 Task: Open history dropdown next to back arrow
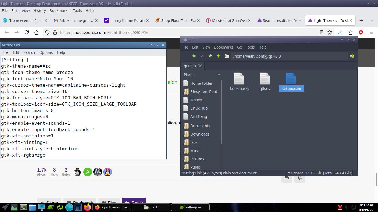click(202, 56)
